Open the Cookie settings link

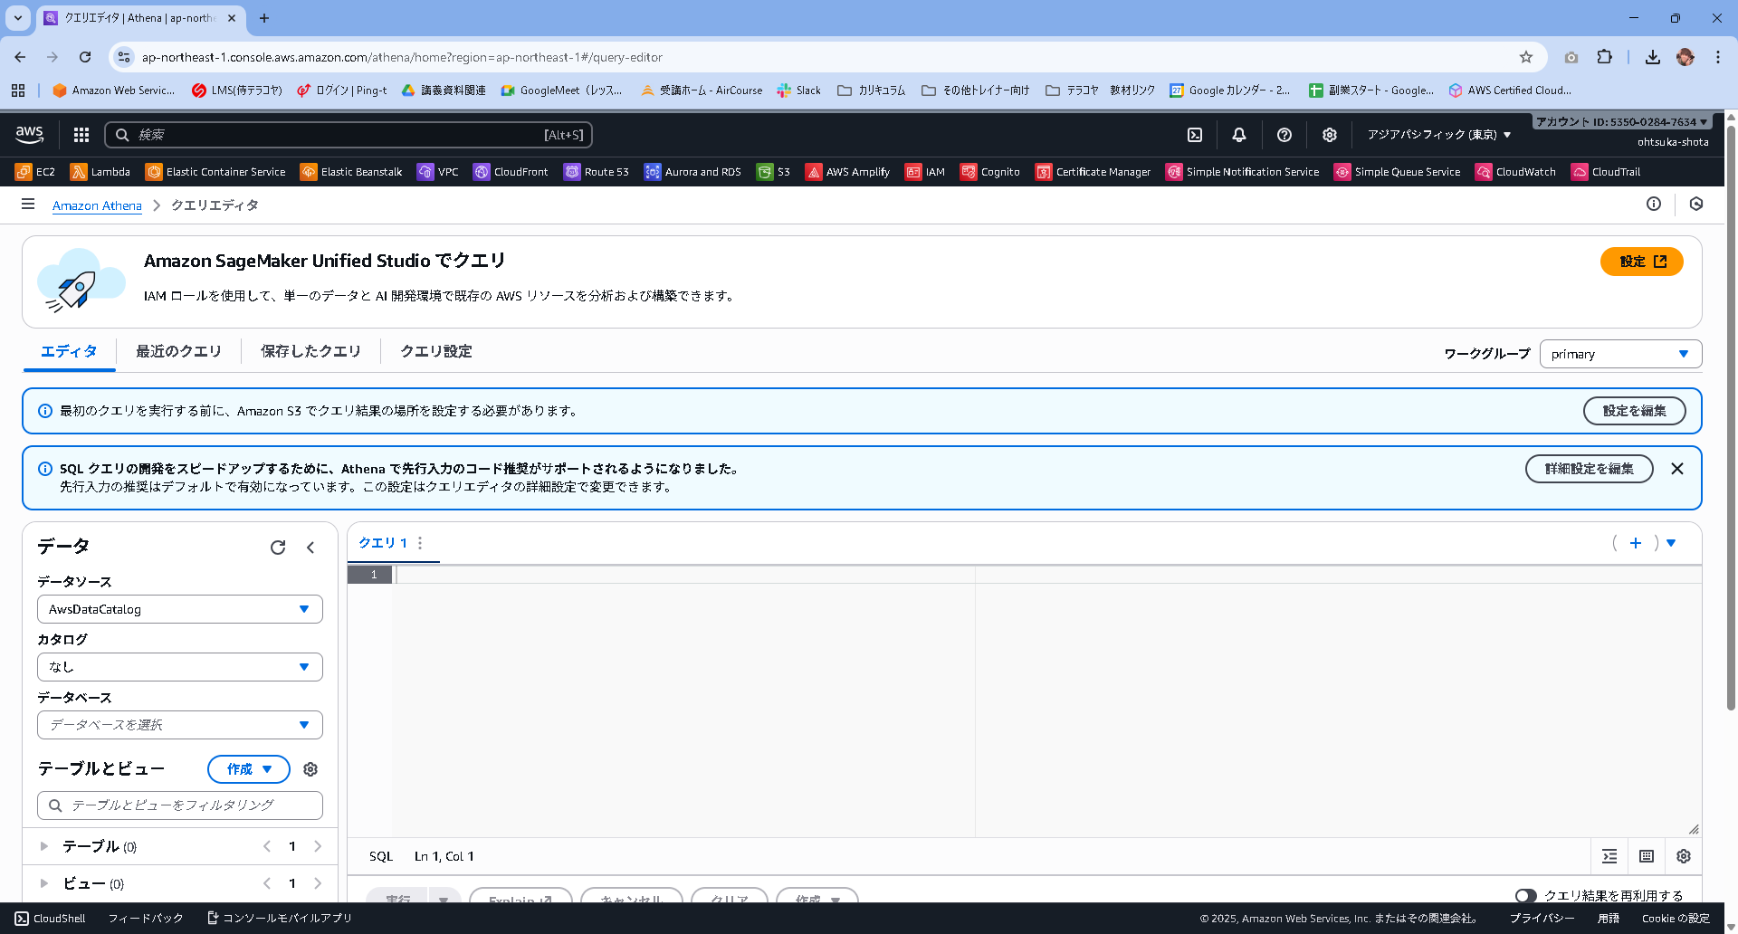(x=1676, y=919)
